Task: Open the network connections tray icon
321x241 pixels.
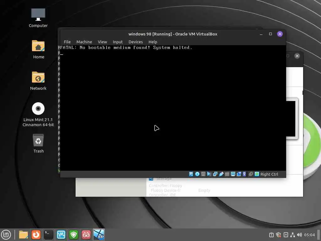Action: [293, 235]
